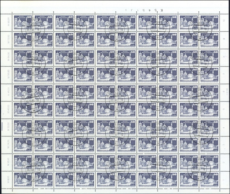Click the margin value 'M 64,00'
The height and width of the screenshot is (194, 230).
pos(8,56)
